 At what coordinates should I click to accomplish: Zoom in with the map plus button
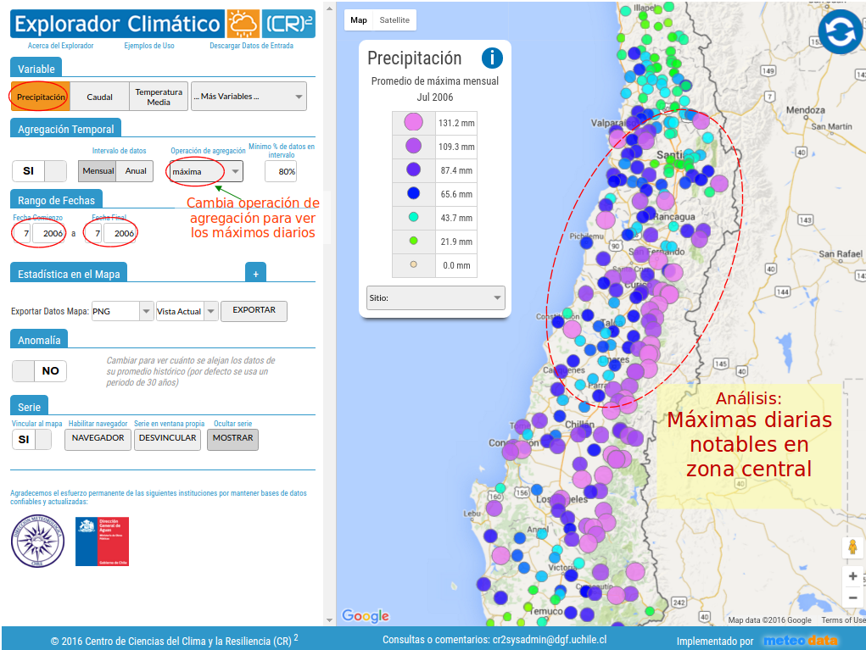852,576
